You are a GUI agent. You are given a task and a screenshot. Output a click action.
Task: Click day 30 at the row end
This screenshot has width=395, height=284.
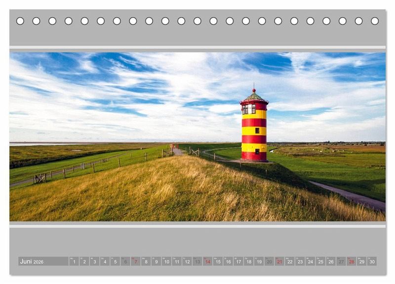(372, 261)
